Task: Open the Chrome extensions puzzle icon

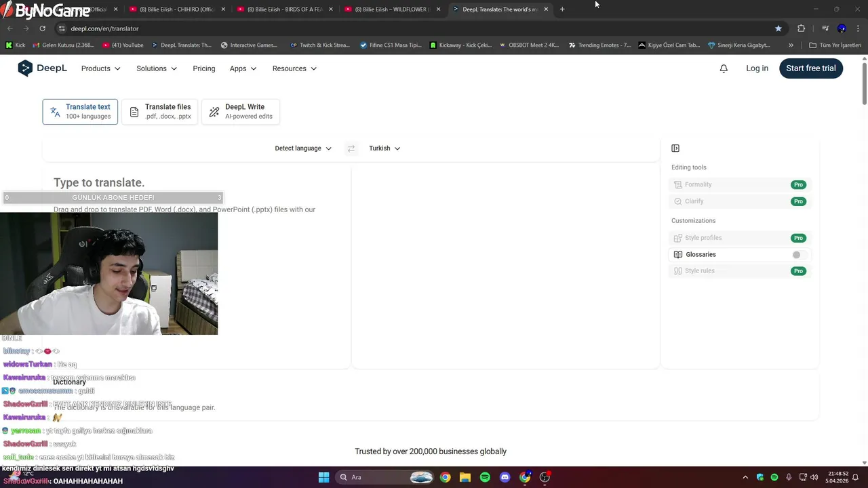Action: click(802, 28)
